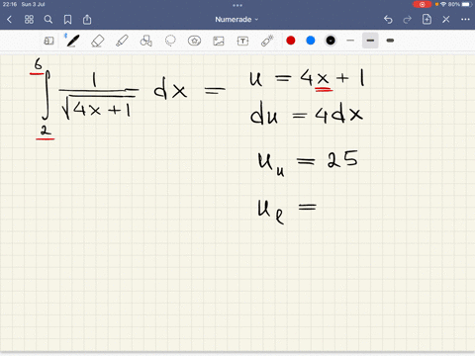The height and width of the screenshot is (356, 475).
Task: Choose the red pen color
Action: [x=291, y=41]
